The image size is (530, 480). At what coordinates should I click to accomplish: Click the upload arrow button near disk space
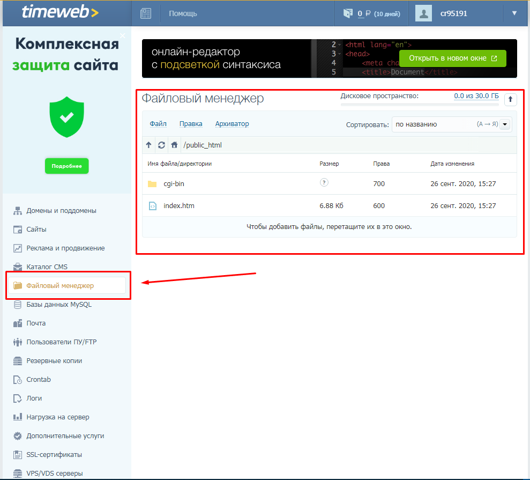pos(510,99)
